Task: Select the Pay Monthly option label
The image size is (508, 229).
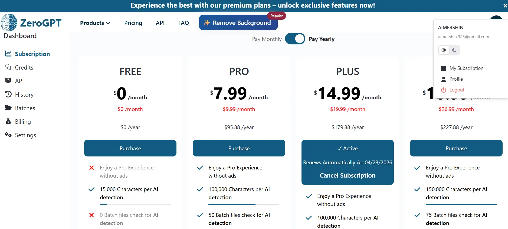Action: 267,39
